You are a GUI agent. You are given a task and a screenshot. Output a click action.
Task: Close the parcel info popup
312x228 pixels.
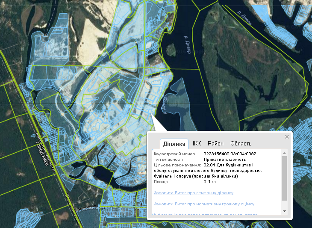point(287,137)
